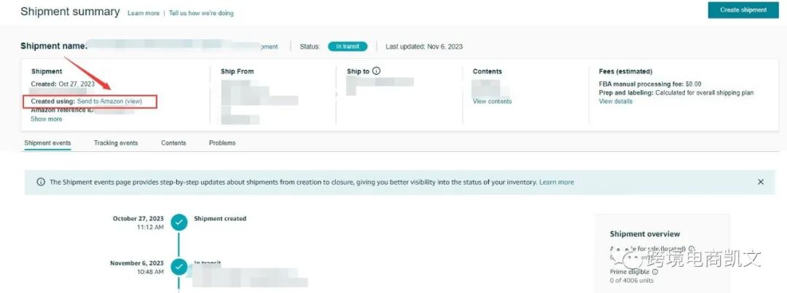This screenshot has height=293, width=787.
Task: Select the Prep and labeling fee text
Action: click(x=676, y=92)
